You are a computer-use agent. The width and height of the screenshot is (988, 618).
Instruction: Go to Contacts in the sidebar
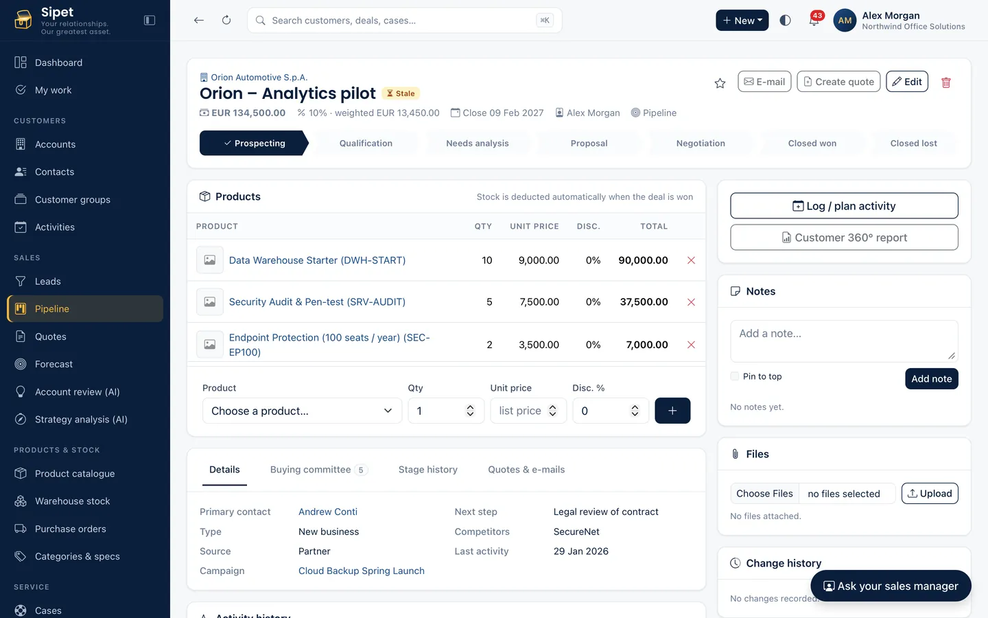[x=85, y=172]
